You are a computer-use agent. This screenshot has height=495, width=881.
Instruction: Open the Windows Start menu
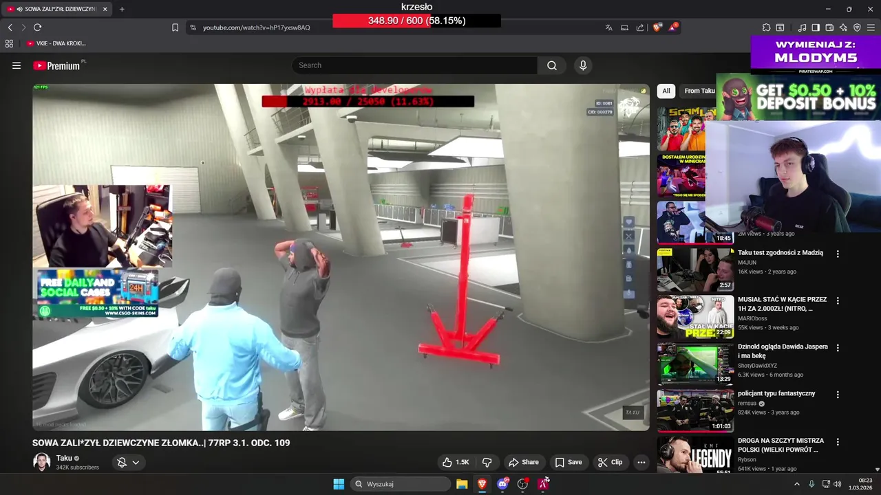tap(339, 484)
